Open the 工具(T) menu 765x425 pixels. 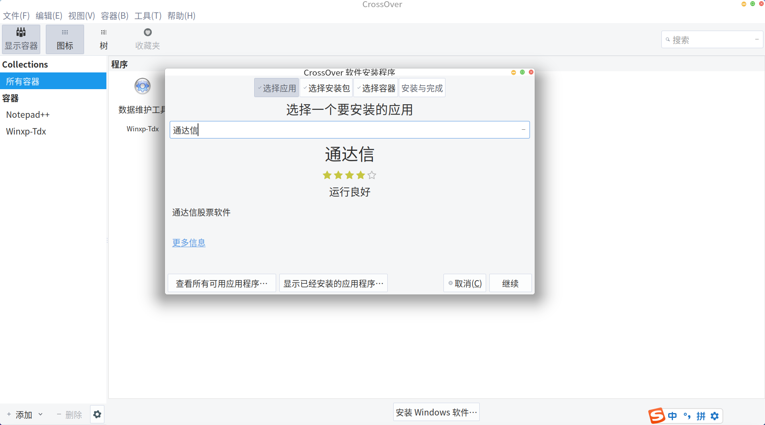pos(148,16)
